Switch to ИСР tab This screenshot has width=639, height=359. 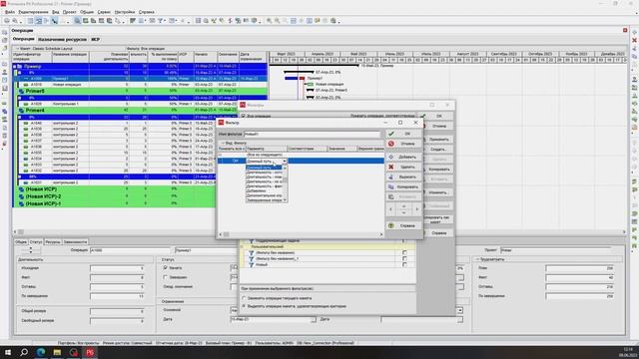click(x=95, y=40)
